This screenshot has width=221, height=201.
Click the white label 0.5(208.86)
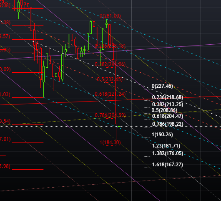coord(164,110)
